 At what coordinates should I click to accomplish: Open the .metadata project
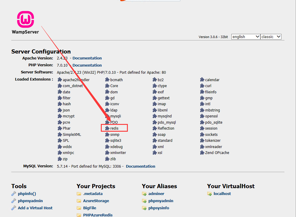[93, 194]
